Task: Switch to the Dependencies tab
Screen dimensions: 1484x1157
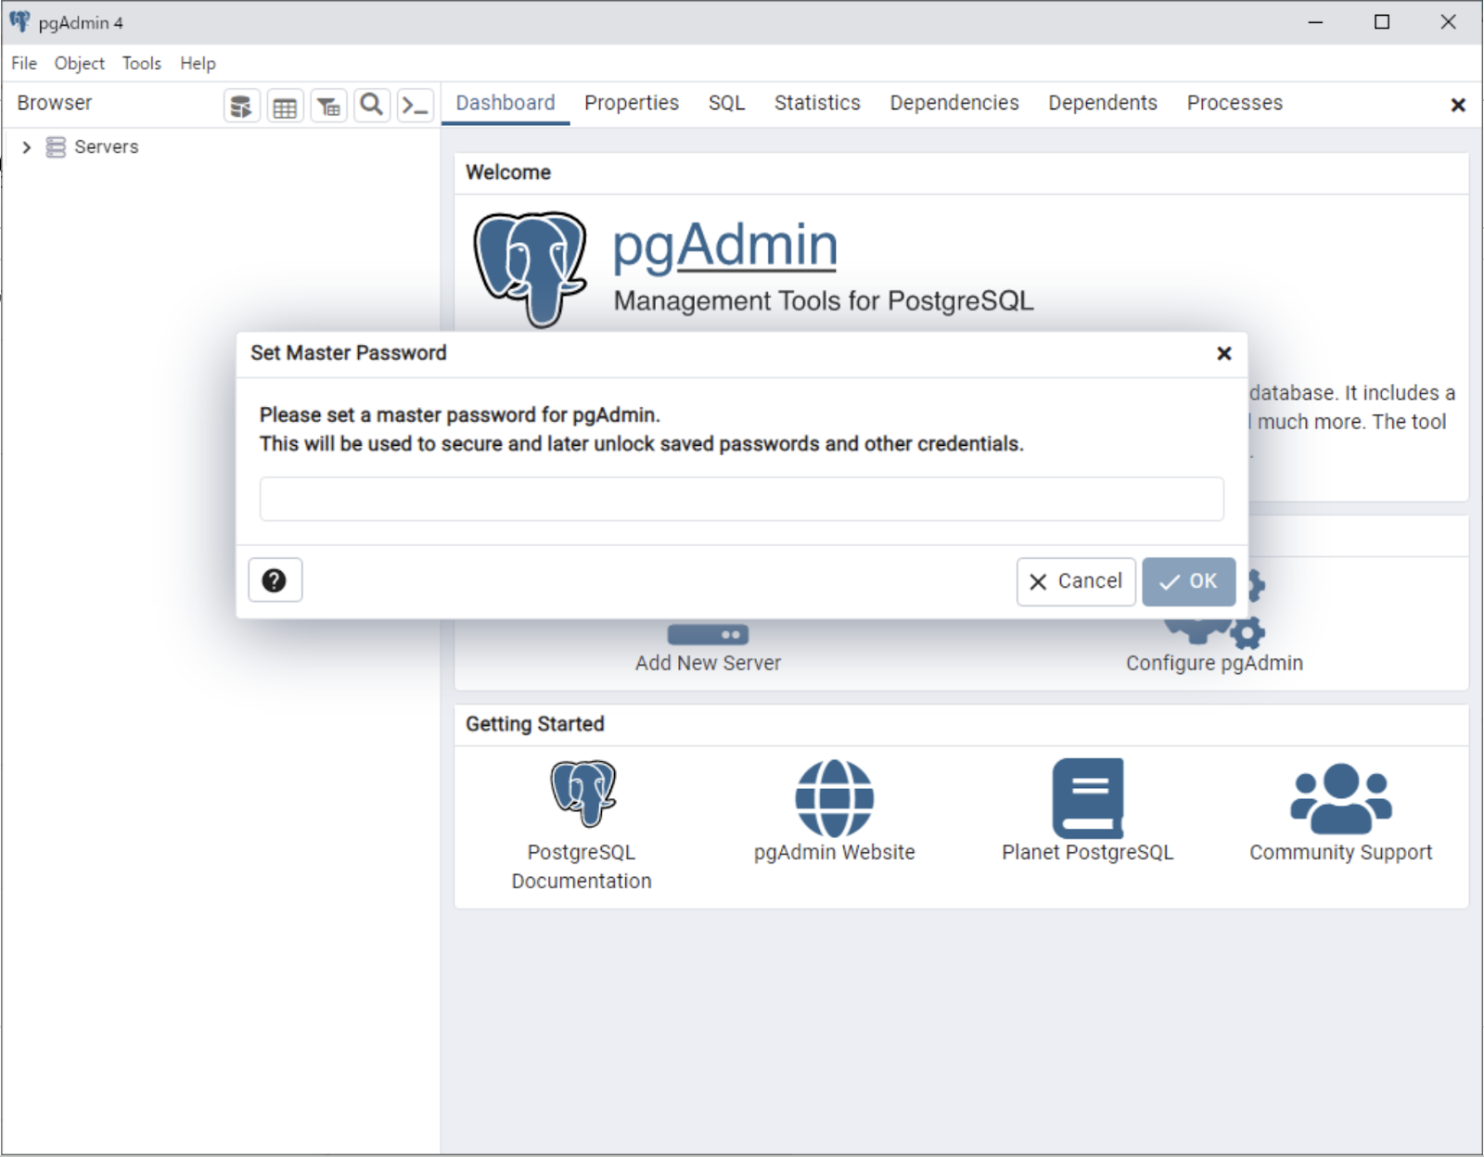Action: pyautogui.click(x=954, y=103)
